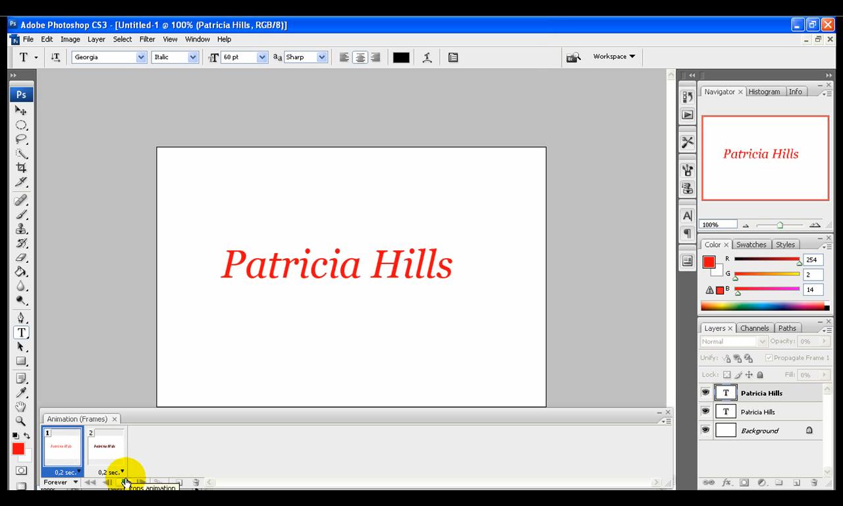Select the Eraser tool

click(x=21, y=258)
